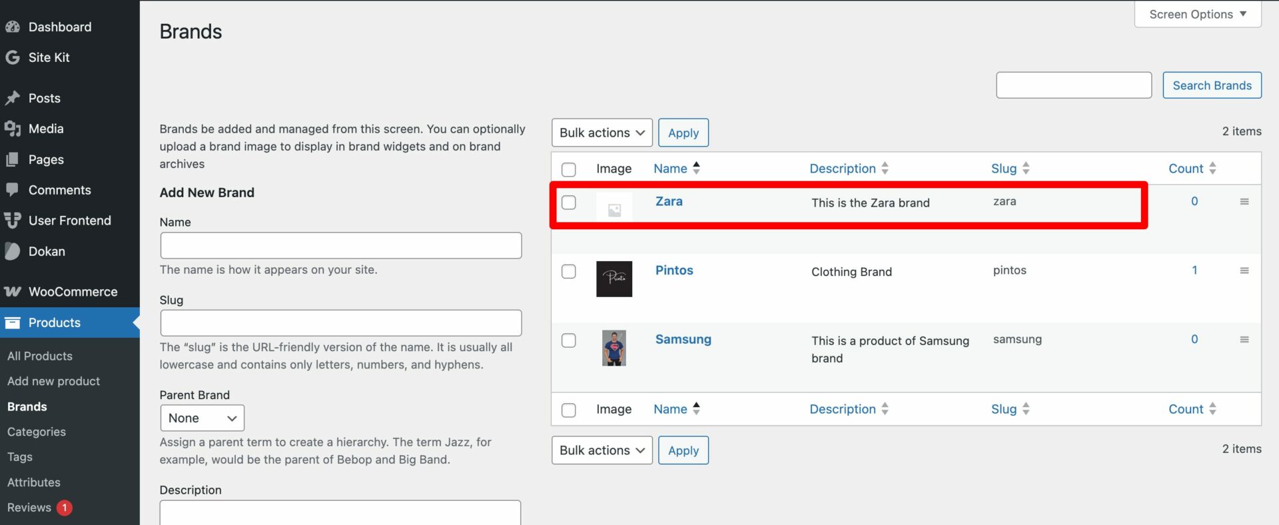Click the Pintos row handle icon
Viewport: 1279px width, 525px height.
tap(1244, 270)
